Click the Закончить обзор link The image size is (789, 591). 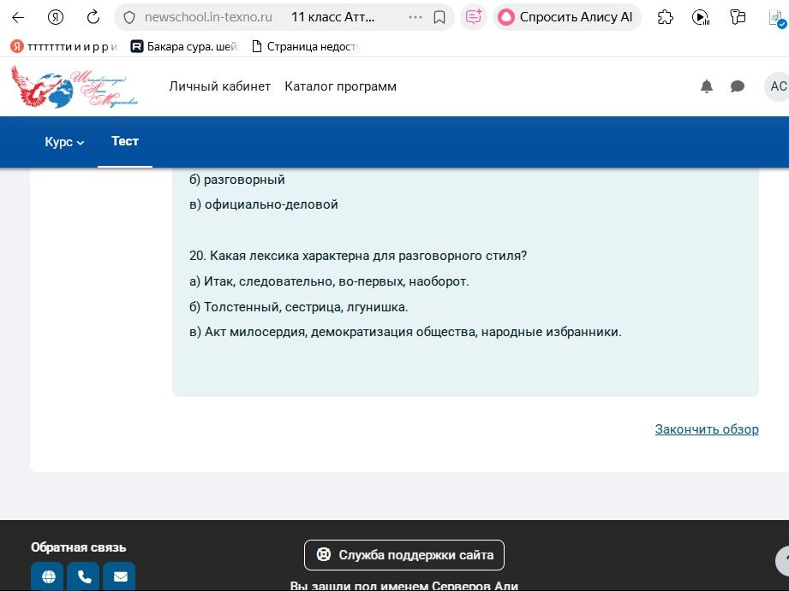(x=707, y=429)
